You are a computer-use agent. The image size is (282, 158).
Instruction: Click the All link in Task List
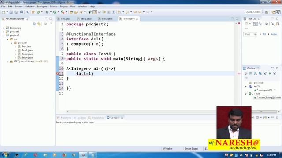(x=264, y=34)
